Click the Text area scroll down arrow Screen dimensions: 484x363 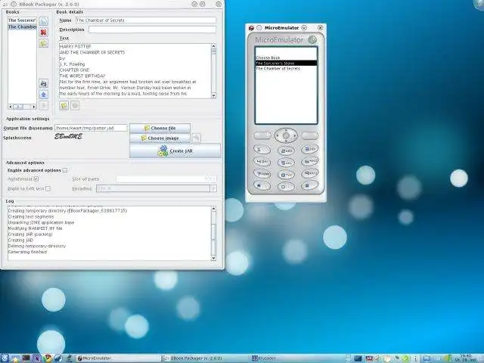(x=213, y=96)
